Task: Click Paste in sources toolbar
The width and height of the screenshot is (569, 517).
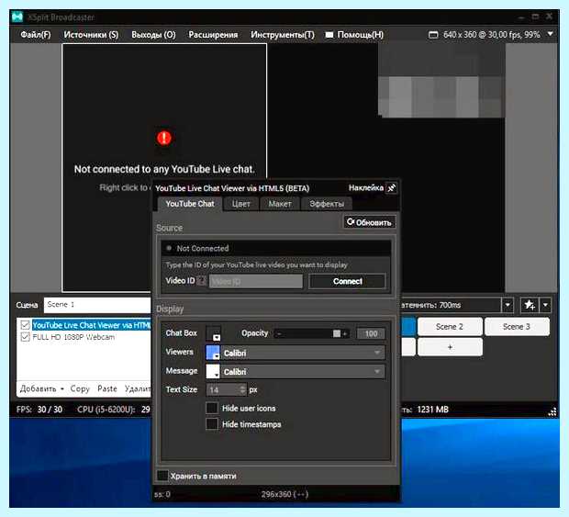Action: pos(107,388)
